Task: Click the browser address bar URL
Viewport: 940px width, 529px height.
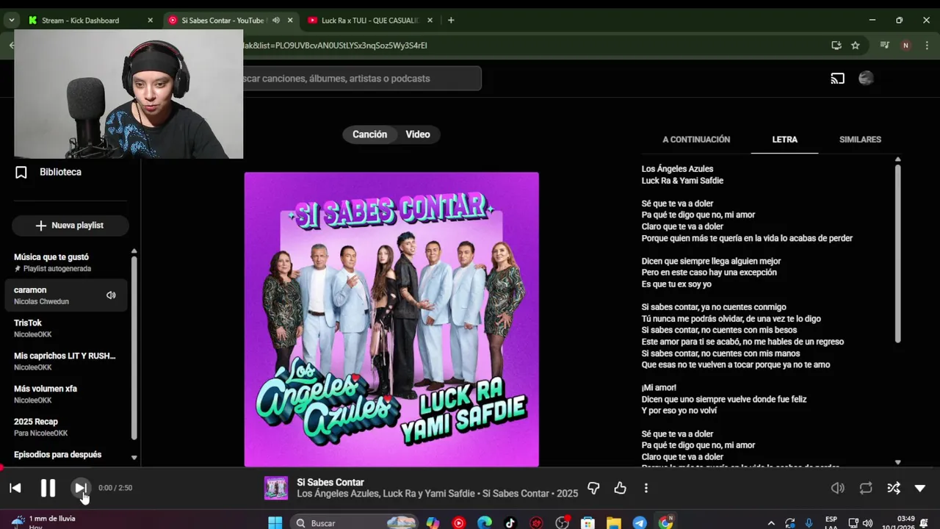Action: (335, 46)
